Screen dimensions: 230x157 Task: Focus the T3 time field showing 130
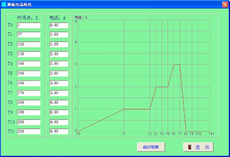pyautogui.click(x=28, y=54)
